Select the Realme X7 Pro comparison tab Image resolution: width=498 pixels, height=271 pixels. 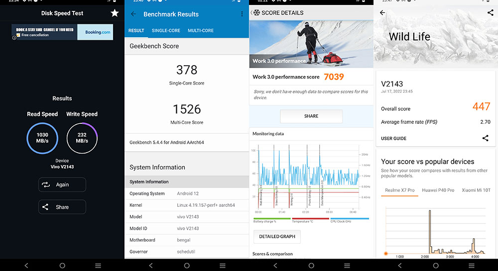(x=399, y=190)
